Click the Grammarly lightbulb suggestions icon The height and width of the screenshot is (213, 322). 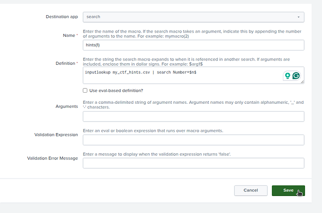coord(287,76)
